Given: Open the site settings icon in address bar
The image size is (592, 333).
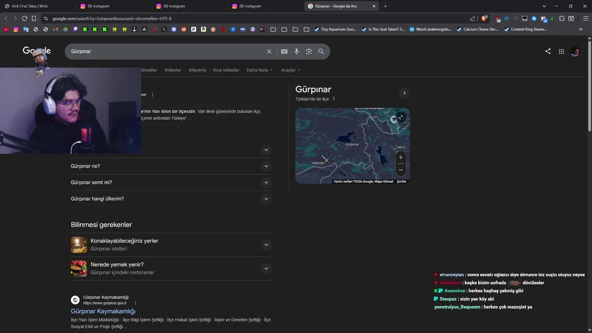Looking at the screenshot, I should (45, 18).
